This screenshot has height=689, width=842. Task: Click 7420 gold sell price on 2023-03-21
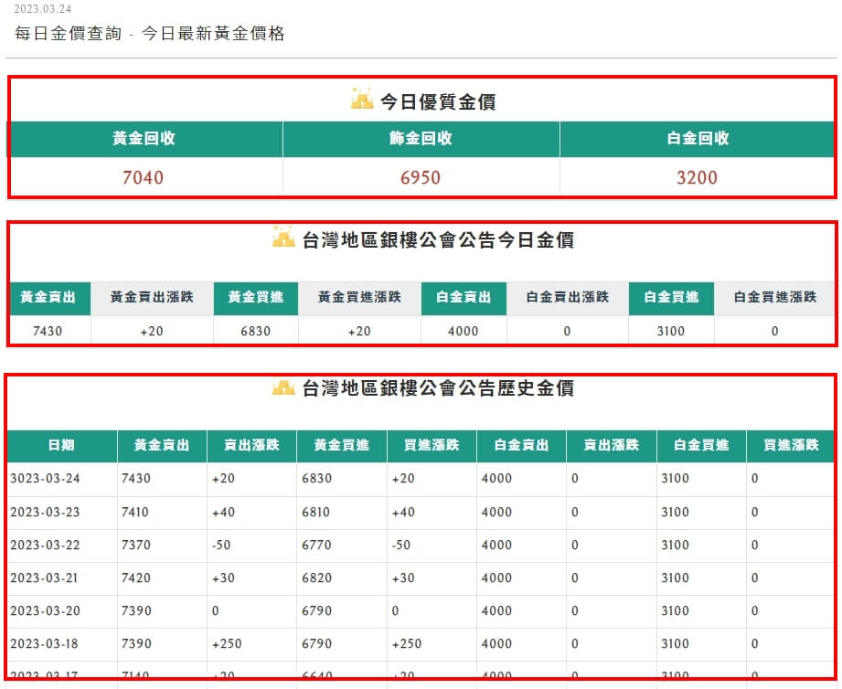click(x=136, y=578)
